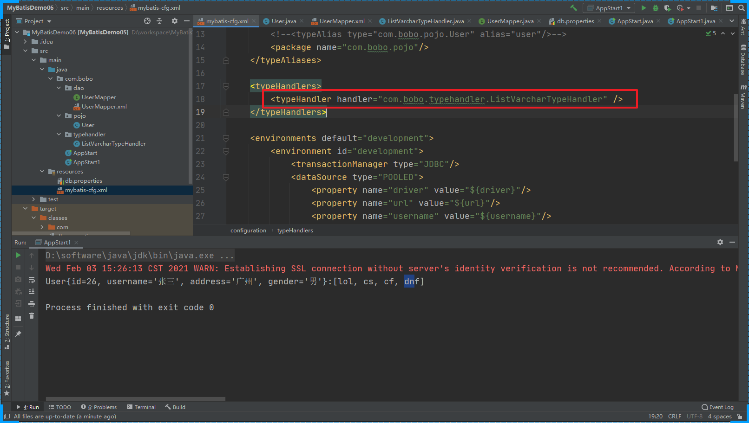The image size is (749, 423).
Task: Open the Project Structure icon in top toolbar
Action: (x=714, y=8)
